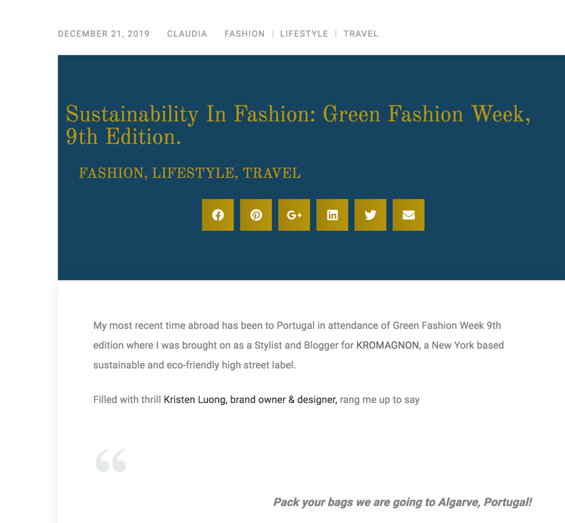Share via Google Plus icon
This screenshot has width=565, height=523.
pos(294,215)
